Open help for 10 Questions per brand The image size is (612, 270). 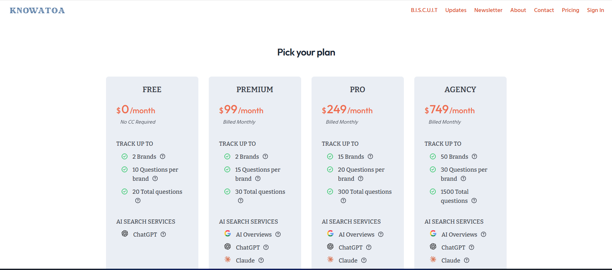point(155,178)
